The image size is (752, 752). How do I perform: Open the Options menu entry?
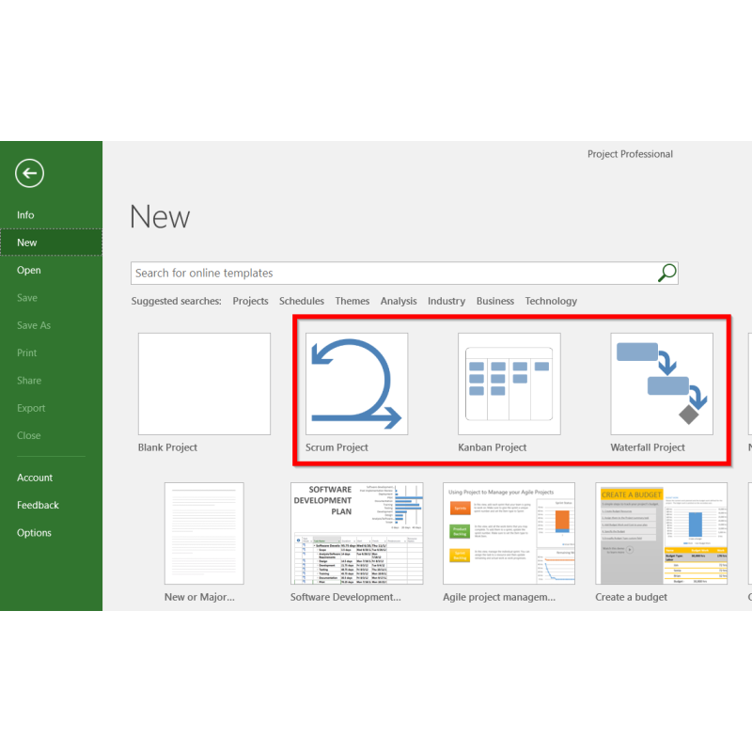(34, 532)
